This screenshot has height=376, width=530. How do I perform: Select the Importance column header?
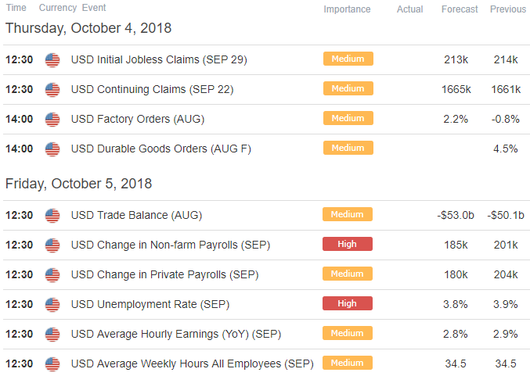[x=347, y=9]
